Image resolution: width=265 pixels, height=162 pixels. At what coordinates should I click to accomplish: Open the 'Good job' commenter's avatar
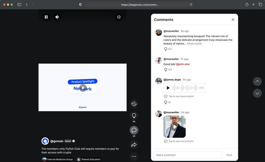coord(159,60)
